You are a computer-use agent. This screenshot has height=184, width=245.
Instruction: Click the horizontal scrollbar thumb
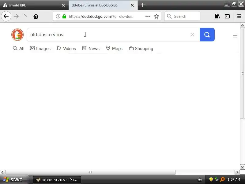pos(90,172)
